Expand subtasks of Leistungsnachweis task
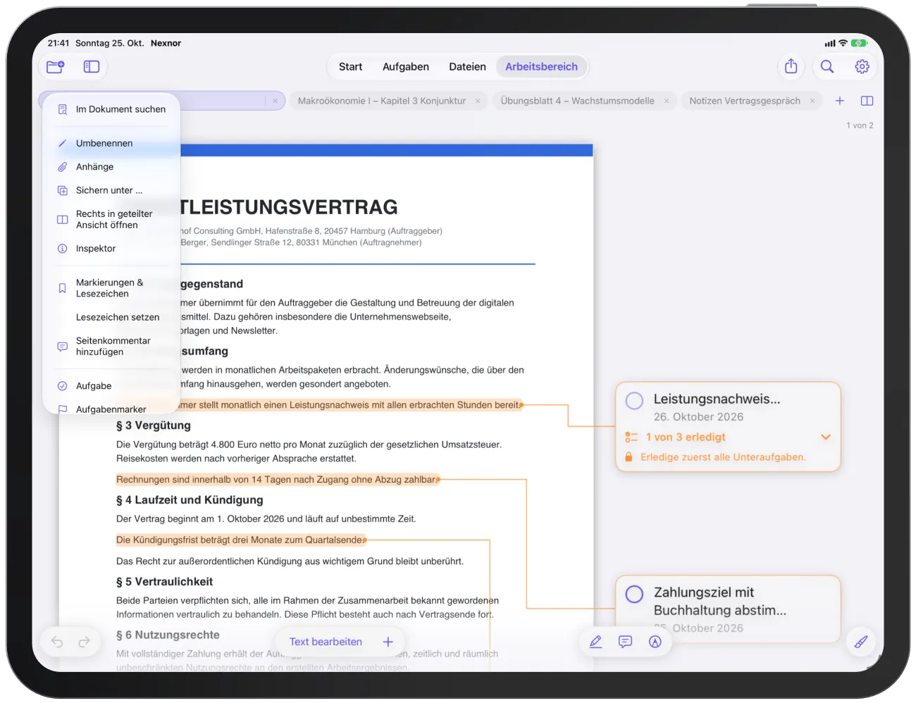The height and width of the screenshot is (703, 916). coord(826,437)
